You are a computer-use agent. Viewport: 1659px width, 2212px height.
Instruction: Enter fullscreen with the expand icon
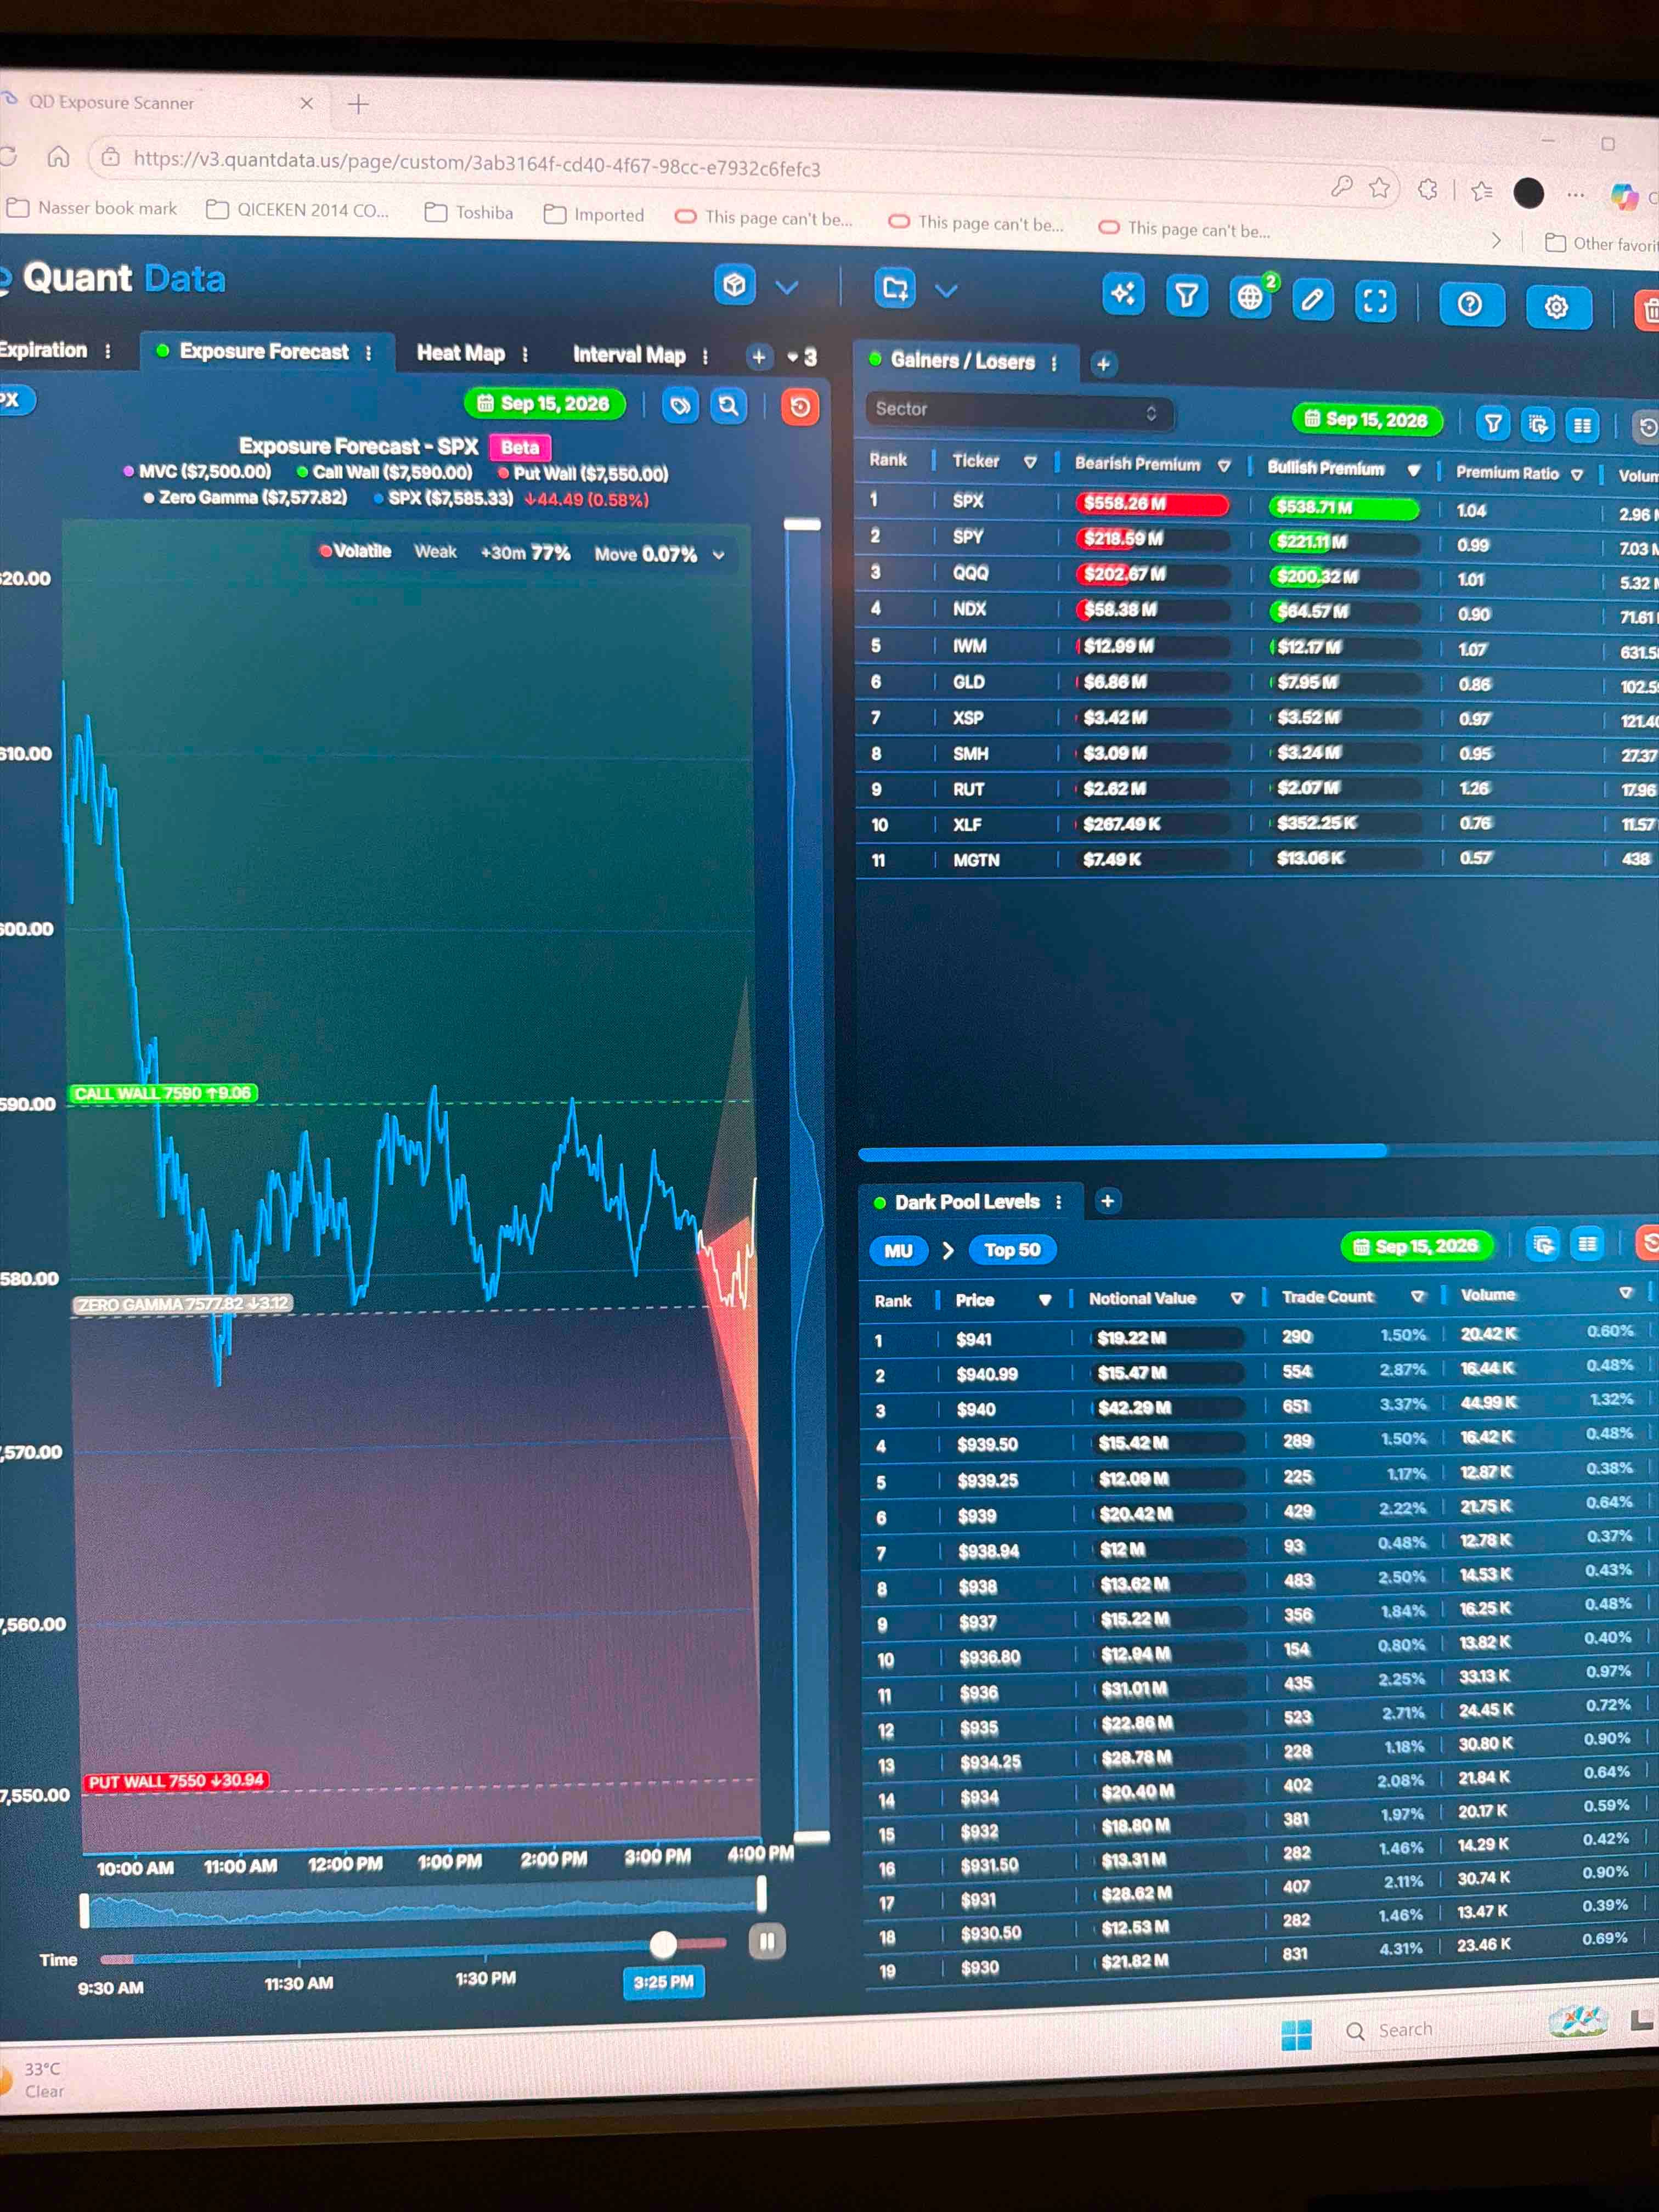[1375, 301]
